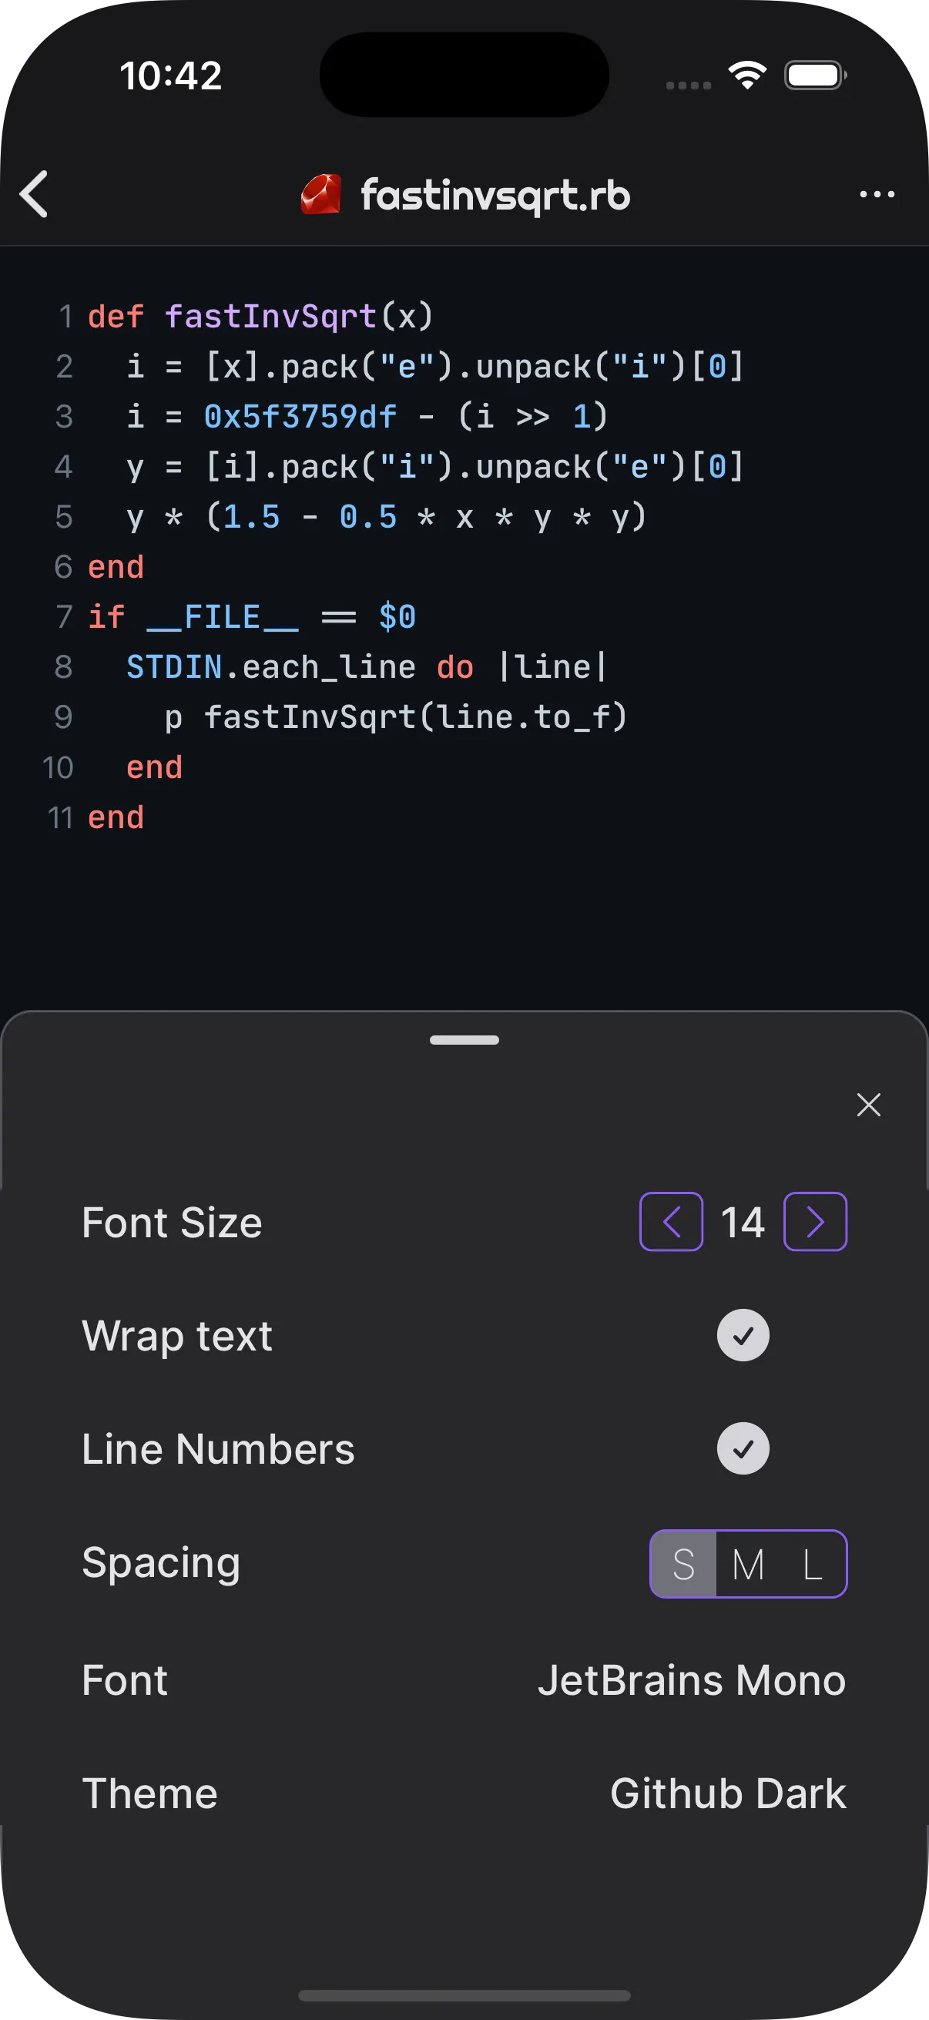929x2020 pixels.
Task: Tap the Ruby file type icon
Action: tap(321, 193)
